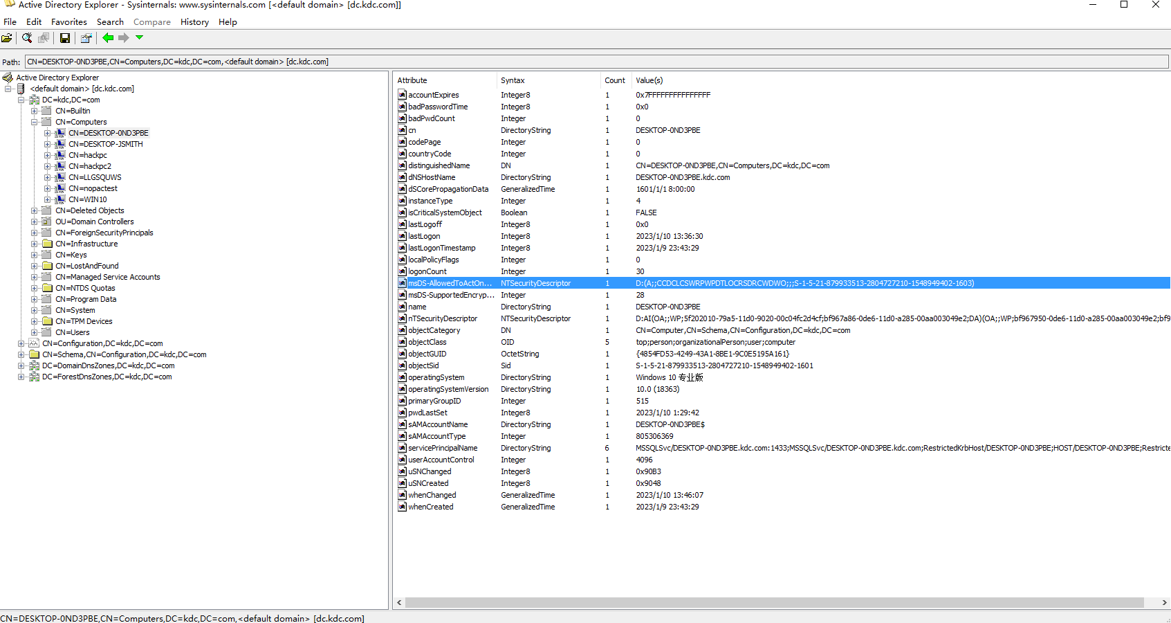Screen dimensions: 1171x623
Task: Collapse the CN=Computers container
Action: click(x=35, y=122)
